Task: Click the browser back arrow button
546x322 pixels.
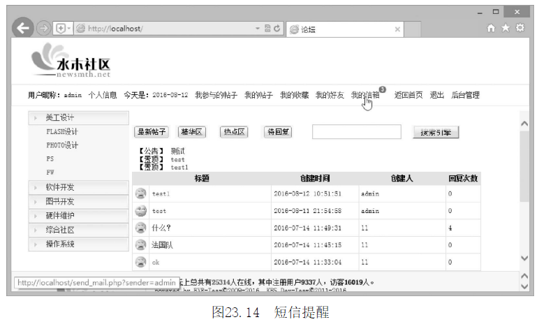Action: coord(24,29)
